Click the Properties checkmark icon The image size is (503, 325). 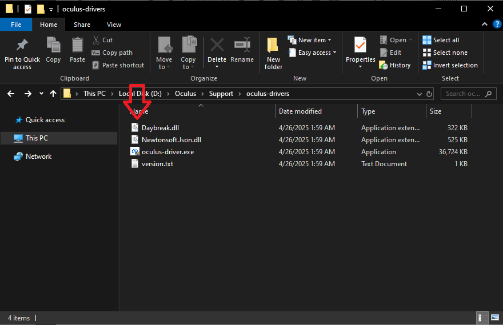[x=360, y=45]
